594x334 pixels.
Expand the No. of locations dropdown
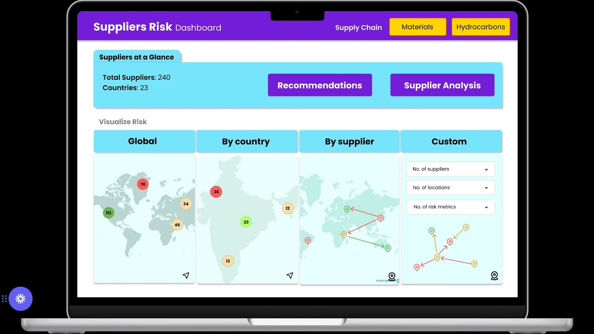(451, 187)
